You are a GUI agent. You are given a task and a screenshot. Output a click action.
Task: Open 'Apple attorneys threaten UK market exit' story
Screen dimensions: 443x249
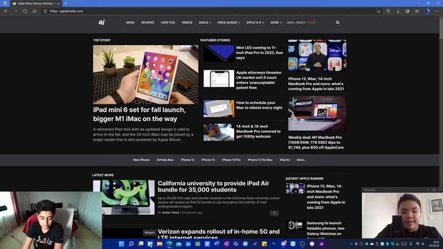259,80
